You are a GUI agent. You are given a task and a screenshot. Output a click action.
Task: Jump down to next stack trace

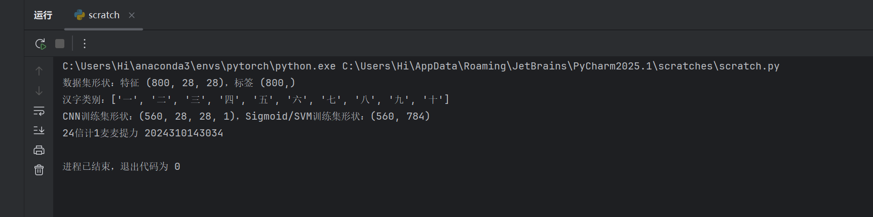(39, 91)
